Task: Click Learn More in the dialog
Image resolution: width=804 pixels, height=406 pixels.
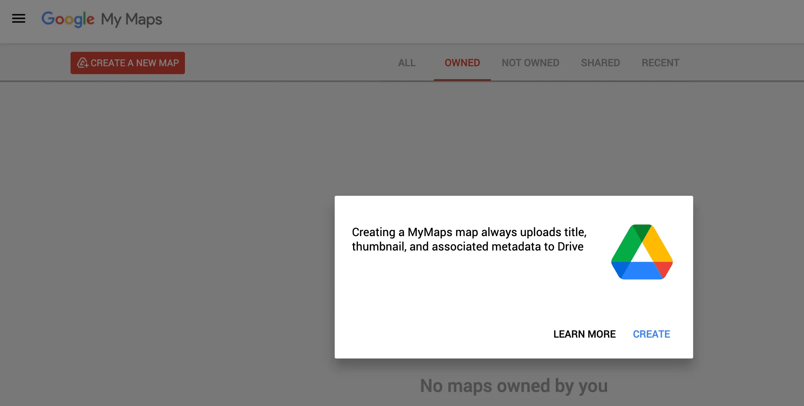Action: (584, 334)
